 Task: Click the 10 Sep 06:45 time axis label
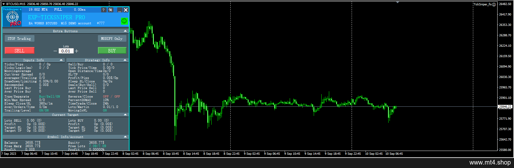(x=395, y=154)
